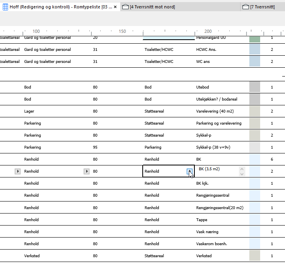Click the arrow button left of Renhold

[17, 171]
